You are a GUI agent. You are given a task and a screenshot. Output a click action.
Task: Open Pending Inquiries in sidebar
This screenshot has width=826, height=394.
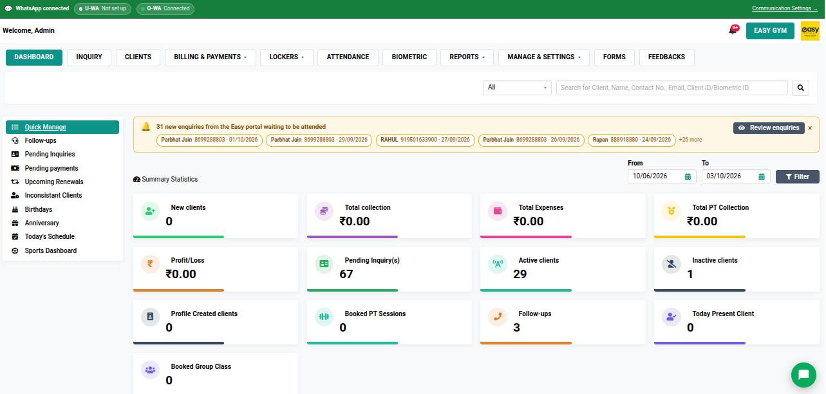point(62,155)
